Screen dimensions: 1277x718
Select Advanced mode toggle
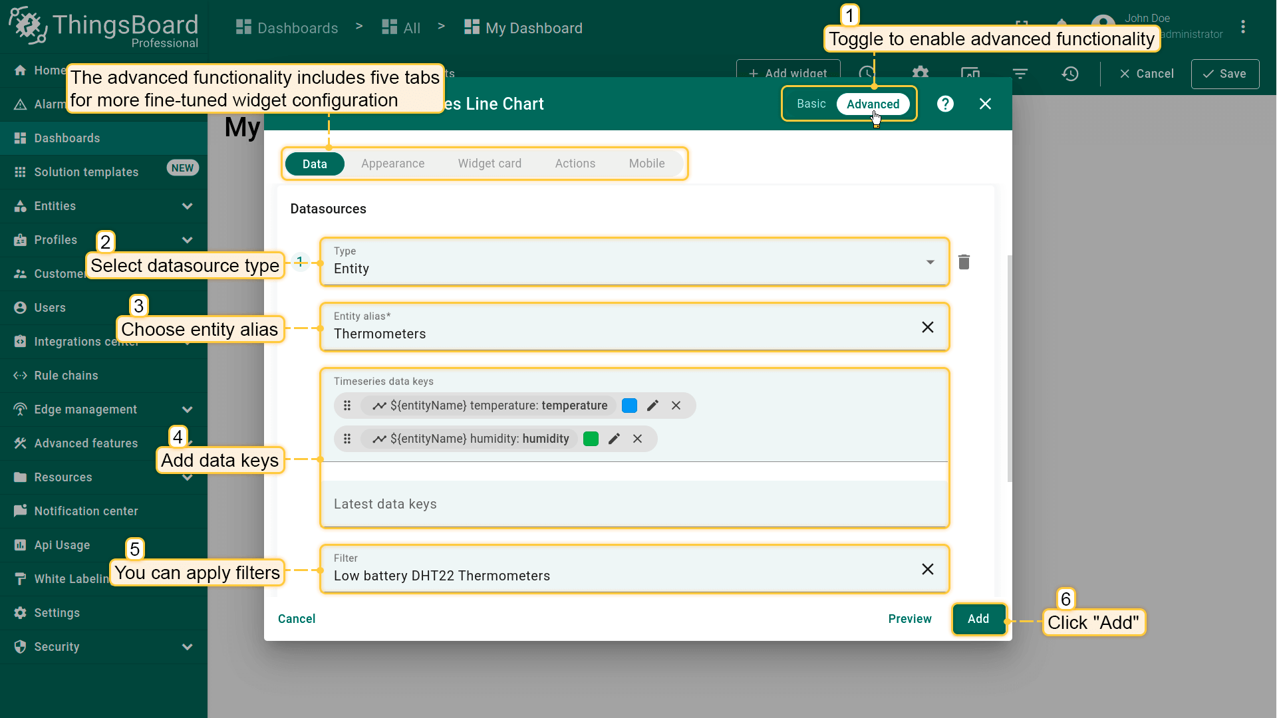tap(873, 104)
